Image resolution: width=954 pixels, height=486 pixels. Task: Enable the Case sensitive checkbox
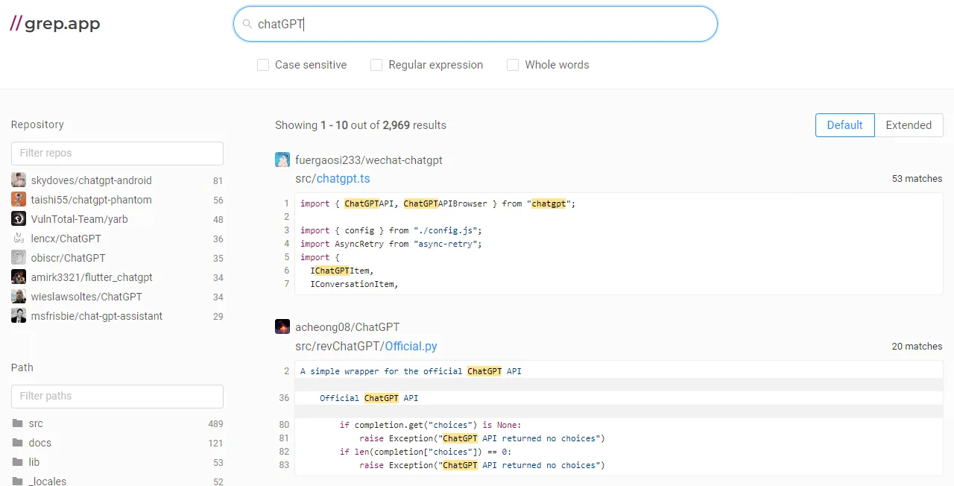click(x=263, y=65)
